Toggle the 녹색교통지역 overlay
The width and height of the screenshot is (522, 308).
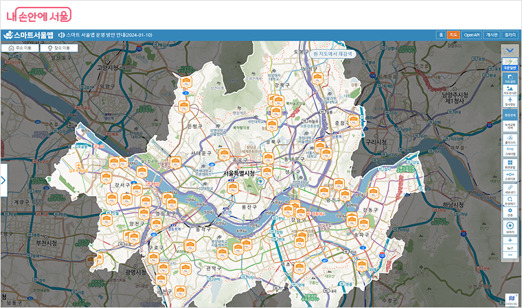(510, 127)
